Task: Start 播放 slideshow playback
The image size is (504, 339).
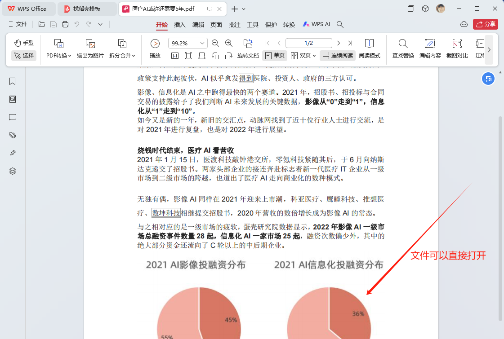Action: click(x=155, y=49)
